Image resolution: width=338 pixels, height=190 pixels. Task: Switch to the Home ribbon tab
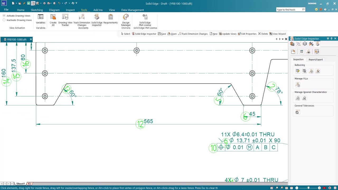(x=21, y=10)
